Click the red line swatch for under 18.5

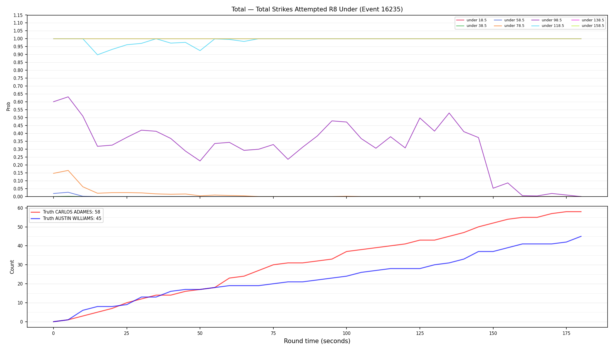[x=460, y=20]
